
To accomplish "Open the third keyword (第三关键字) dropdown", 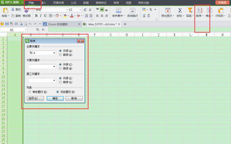I will 54,80.
